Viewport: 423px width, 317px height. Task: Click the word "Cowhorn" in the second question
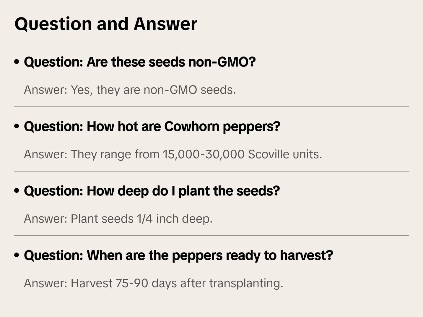tap(192, 127)
